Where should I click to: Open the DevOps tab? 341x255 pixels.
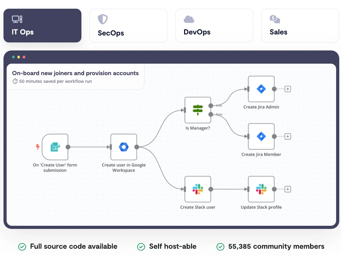(x=214, y=25)
